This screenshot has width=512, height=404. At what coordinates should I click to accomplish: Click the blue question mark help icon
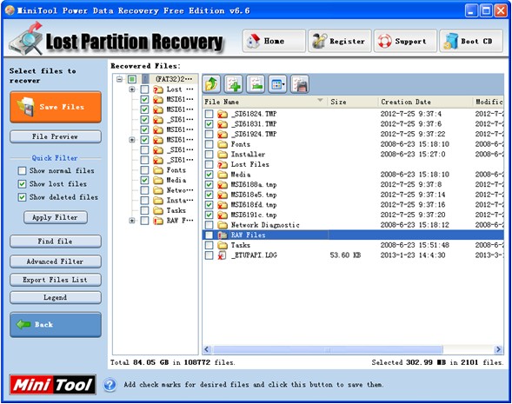(110, 385)
